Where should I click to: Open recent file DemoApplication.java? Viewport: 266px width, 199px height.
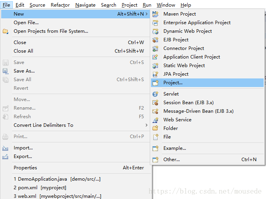[57, 179]
